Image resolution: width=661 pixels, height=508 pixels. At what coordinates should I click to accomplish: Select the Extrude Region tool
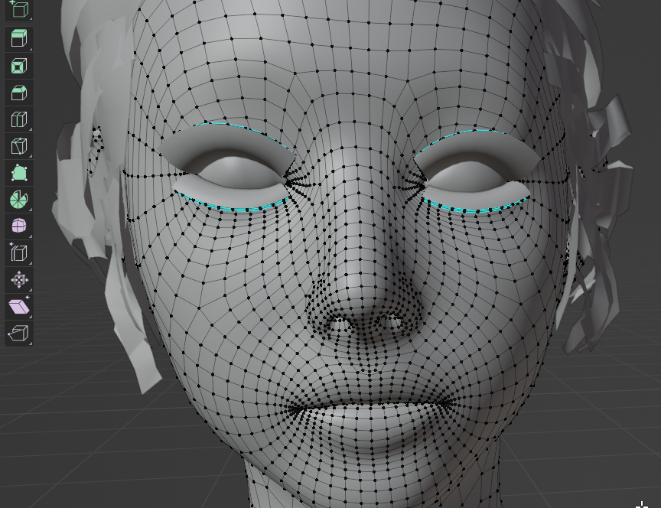point(19,38)
